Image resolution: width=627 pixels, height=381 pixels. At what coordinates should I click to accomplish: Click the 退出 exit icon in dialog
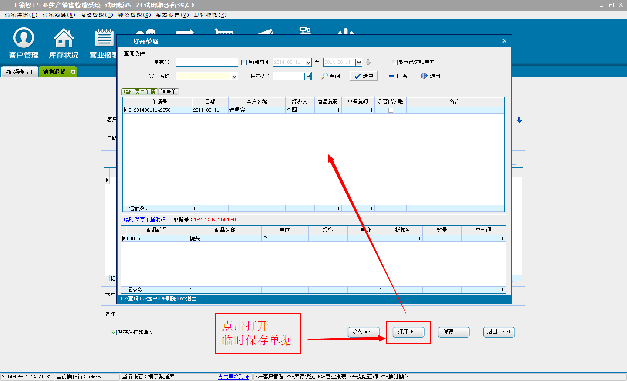point(431,76)
